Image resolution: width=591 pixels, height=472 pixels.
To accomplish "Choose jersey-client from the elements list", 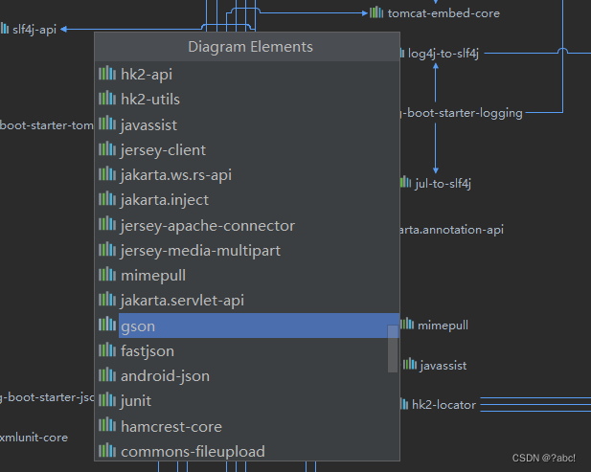I will click(x=247, y=150).
